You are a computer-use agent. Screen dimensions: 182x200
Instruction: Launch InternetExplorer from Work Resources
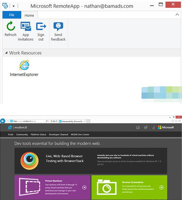tap(24, 68)
